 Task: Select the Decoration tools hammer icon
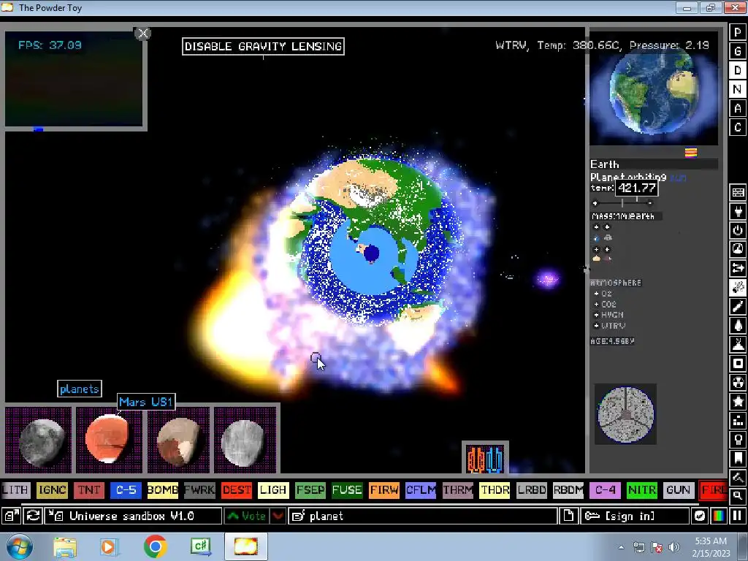pos(738,477)
